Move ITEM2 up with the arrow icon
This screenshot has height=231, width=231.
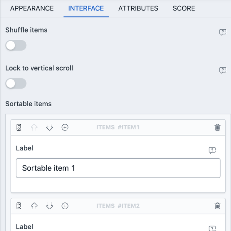34,206
